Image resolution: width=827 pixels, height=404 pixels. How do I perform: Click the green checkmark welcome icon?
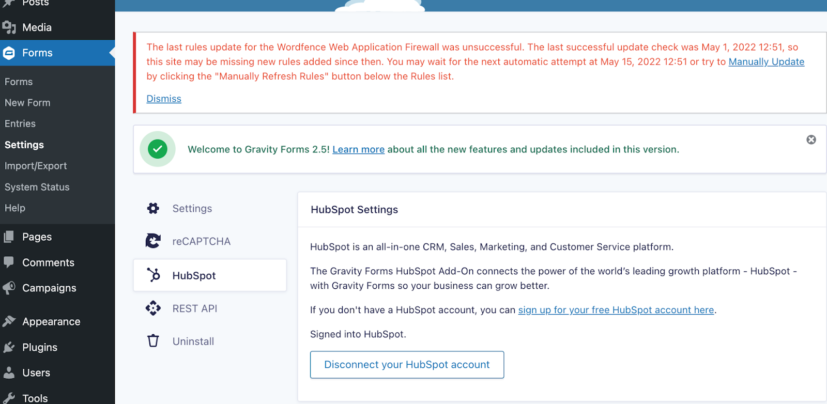pyautogui.click(x=158, y=149)
